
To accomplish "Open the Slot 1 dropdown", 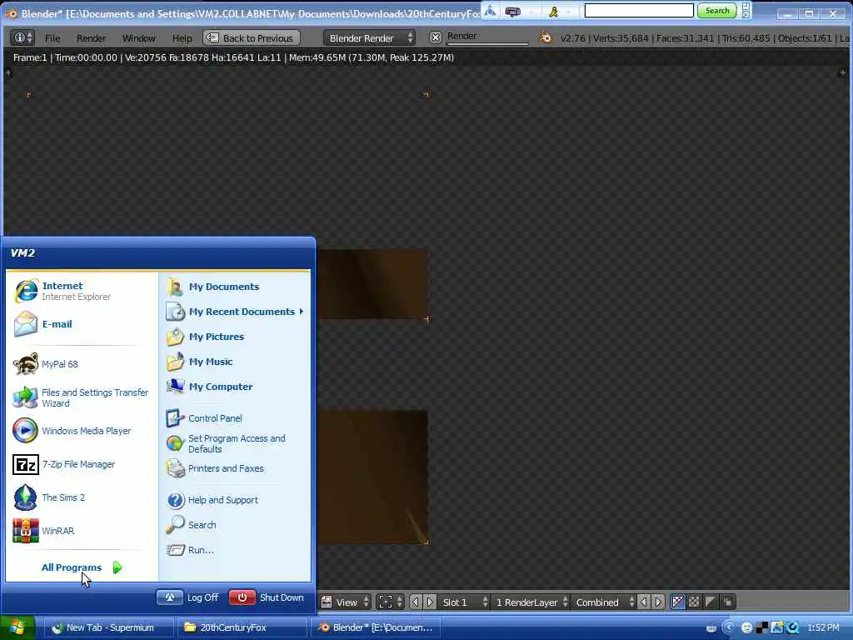I will click(463, 602).
